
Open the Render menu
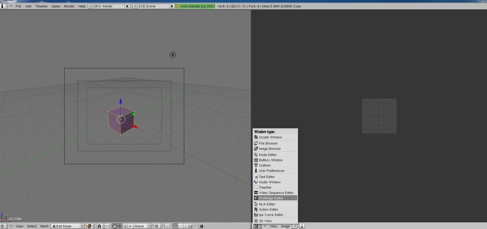point(69,6)
